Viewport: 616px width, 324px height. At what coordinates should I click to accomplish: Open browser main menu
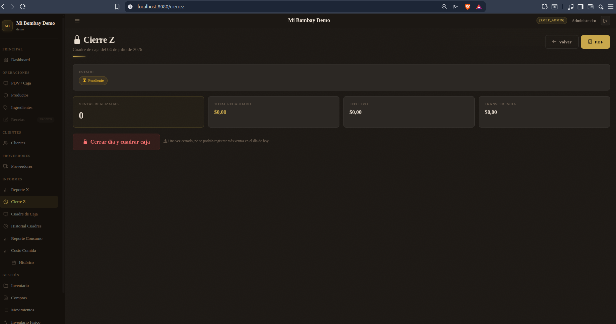(610, 7)
